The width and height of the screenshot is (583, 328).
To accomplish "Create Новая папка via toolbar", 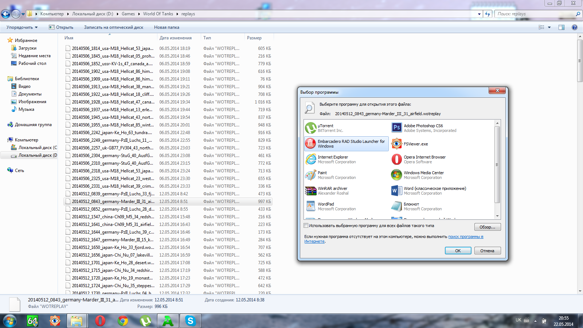I will pyautogui.click(x=167, y=27).
